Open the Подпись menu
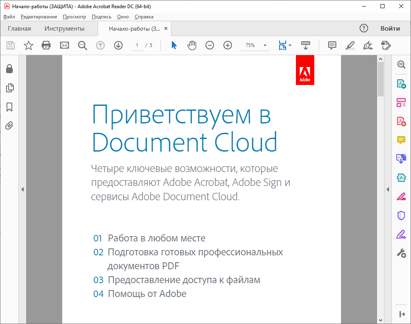 coord(102,17)
